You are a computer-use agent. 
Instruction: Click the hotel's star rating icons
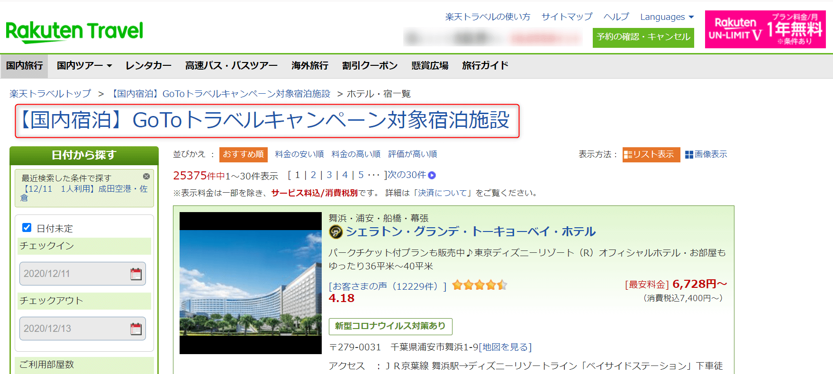pyautogui.click(x=480, y=285)
